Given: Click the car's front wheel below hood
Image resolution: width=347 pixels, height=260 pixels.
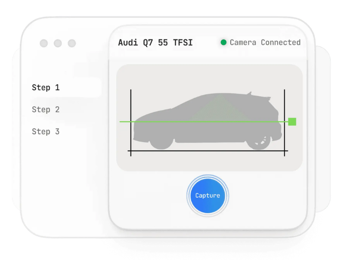Looking at the screenshot, I should [162, 142].
